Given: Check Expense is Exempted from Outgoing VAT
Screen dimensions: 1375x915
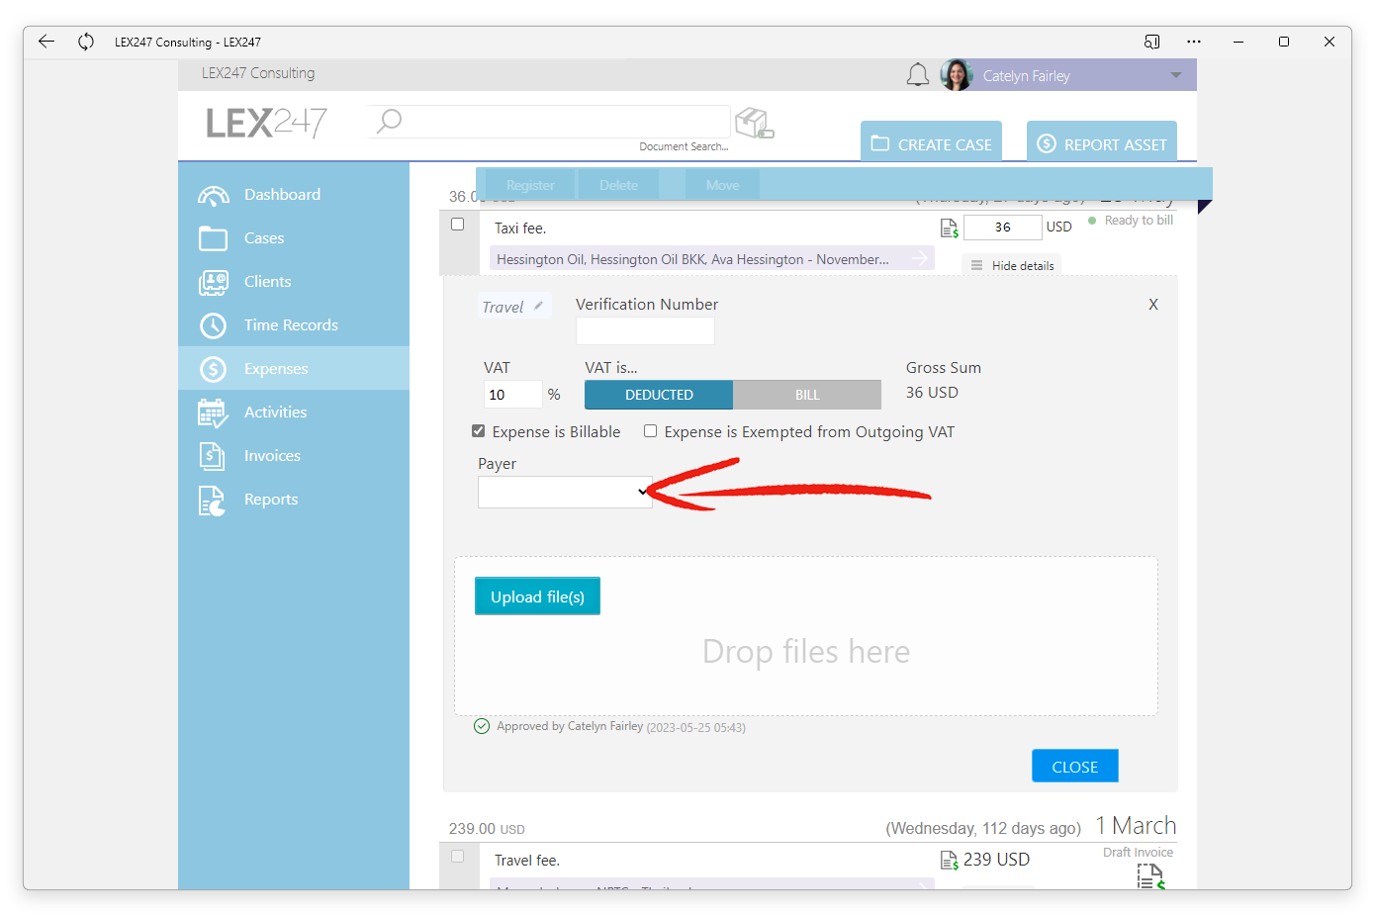Looking at the screenshot, I should pyautogui.click(x=651, y=431).
